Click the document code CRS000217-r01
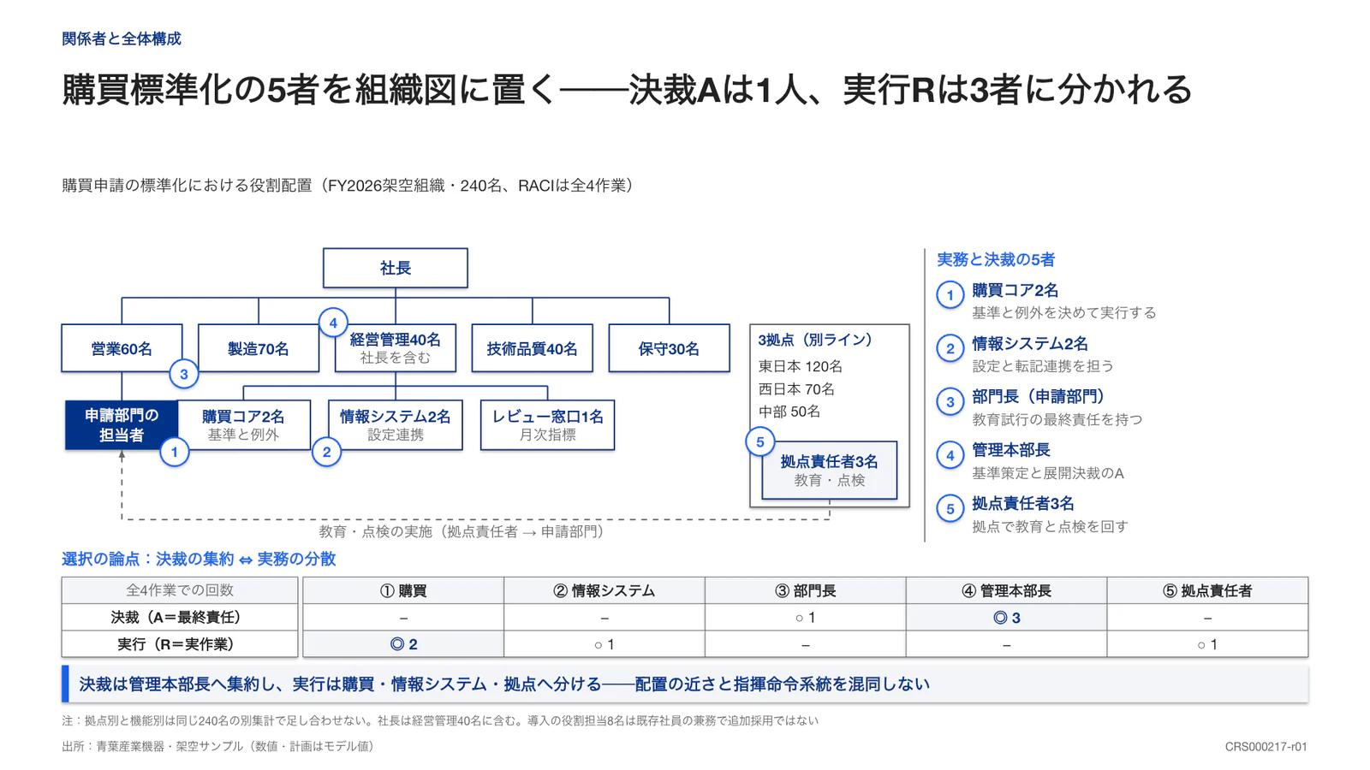 tap(1266, 747)
